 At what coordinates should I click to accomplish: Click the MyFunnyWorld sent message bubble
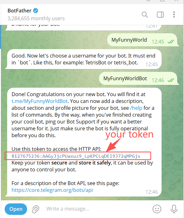pos(143,40)
